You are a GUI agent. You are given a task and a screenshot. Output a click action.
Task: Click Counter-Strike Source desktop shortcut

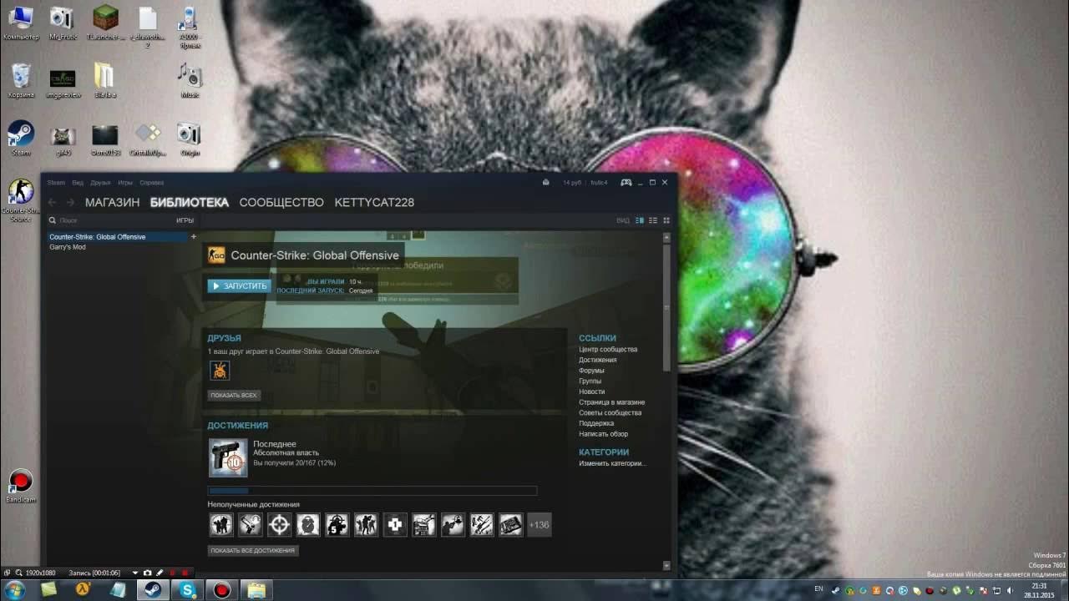(x=21, y=200)
